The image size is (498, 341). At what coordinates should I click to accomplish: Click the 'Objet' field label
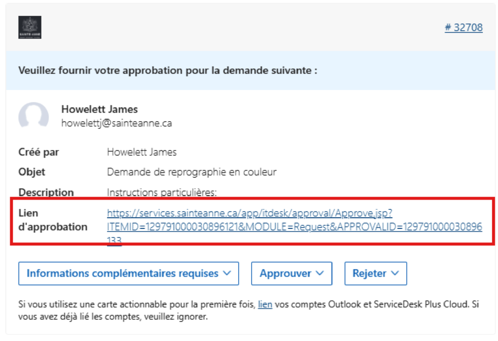tap(32, 172)
